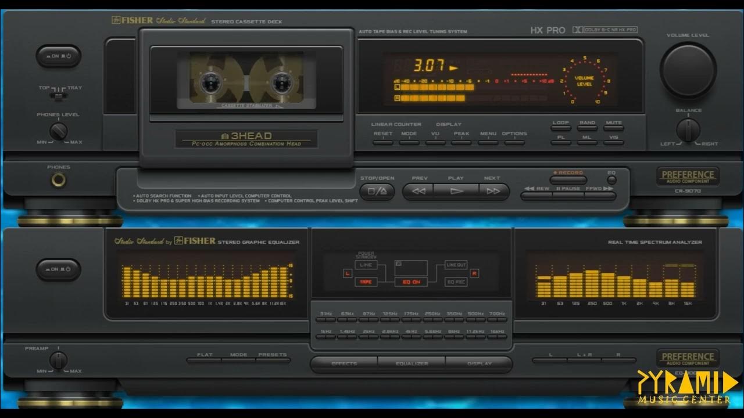Click the CR-9070 PREFERENCE badge

pos(688,177)
